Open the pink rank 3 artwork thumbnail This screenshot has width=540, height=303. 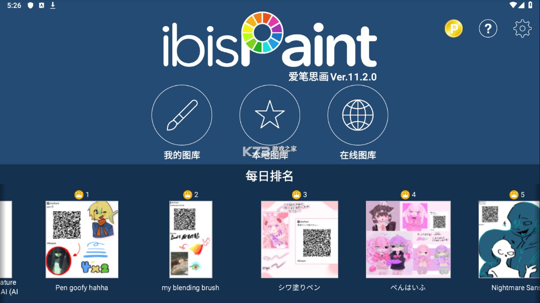coord(300,239)
